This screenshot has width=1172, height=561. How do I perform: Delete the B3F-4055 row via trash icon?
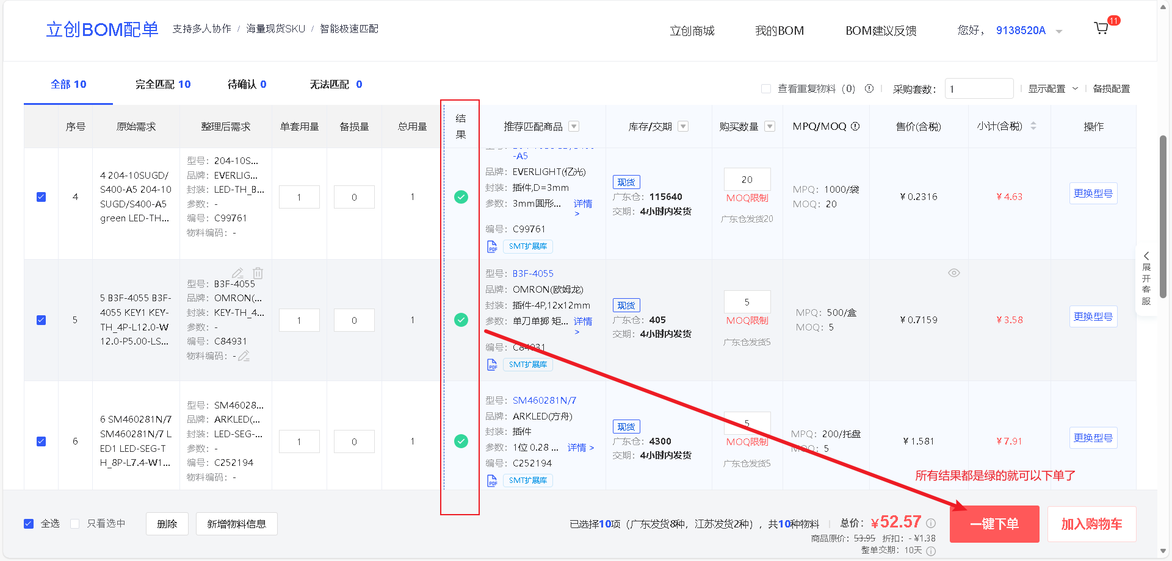click(258, 273)
